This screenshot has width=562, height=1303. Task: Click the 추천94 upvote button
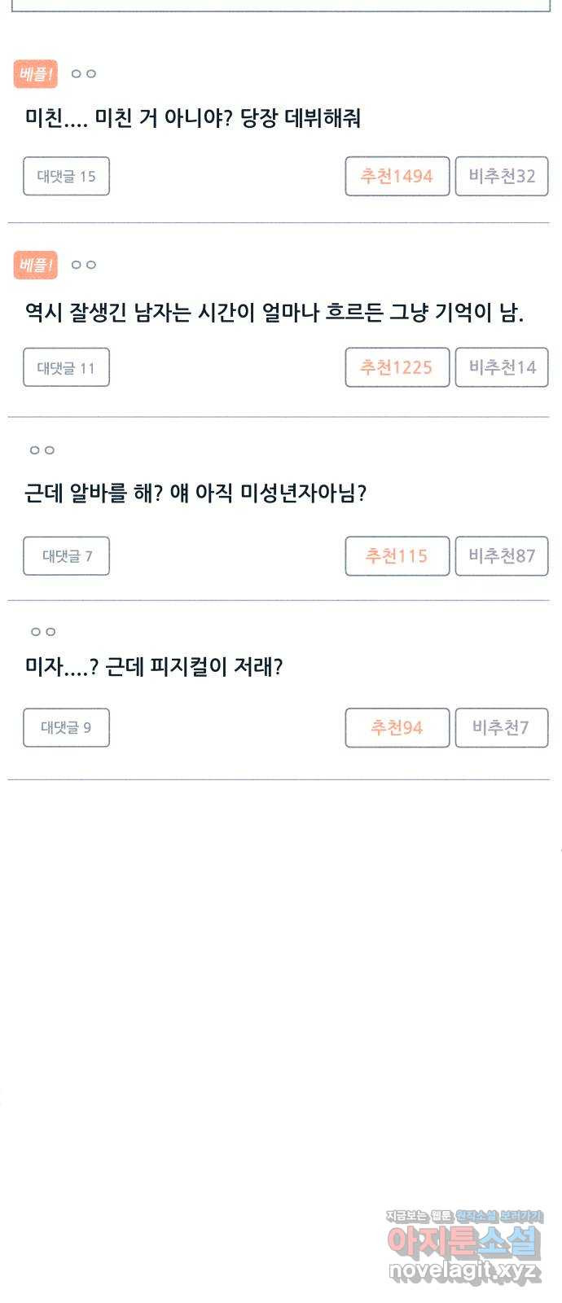coord(397,727)
